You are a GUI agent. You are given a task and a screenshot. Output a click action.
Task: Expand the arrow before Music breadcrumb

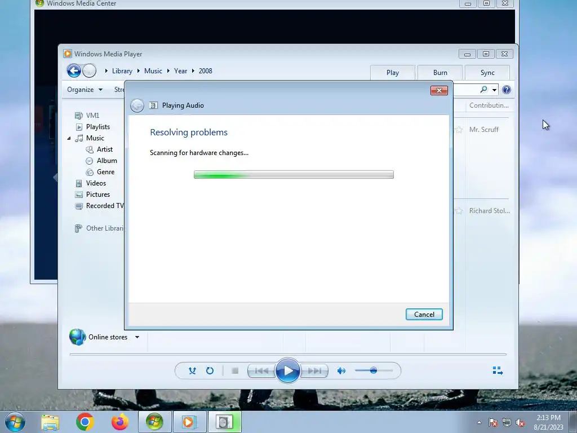pyautogui.click(x=139, y=70)
